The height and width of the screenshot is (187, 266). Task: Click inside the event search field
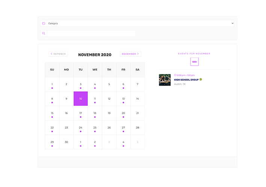pyautogui.click(x=91, y=33)
